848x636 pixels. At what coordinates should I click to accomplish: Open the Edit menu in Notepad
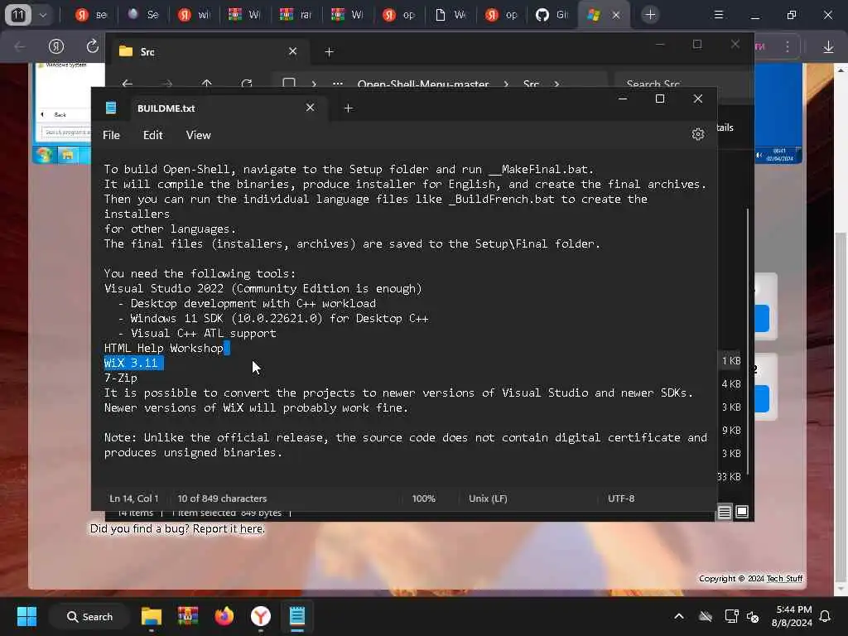(152, 135)
